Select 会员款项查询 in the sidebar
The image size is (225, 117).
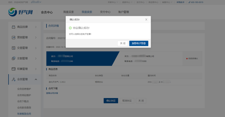(24, 108)
